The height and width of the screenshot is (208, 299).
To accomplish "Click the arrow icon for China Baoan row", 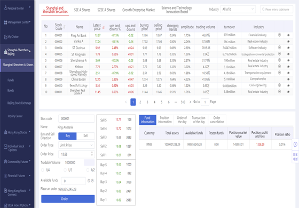I will (288, 79).
